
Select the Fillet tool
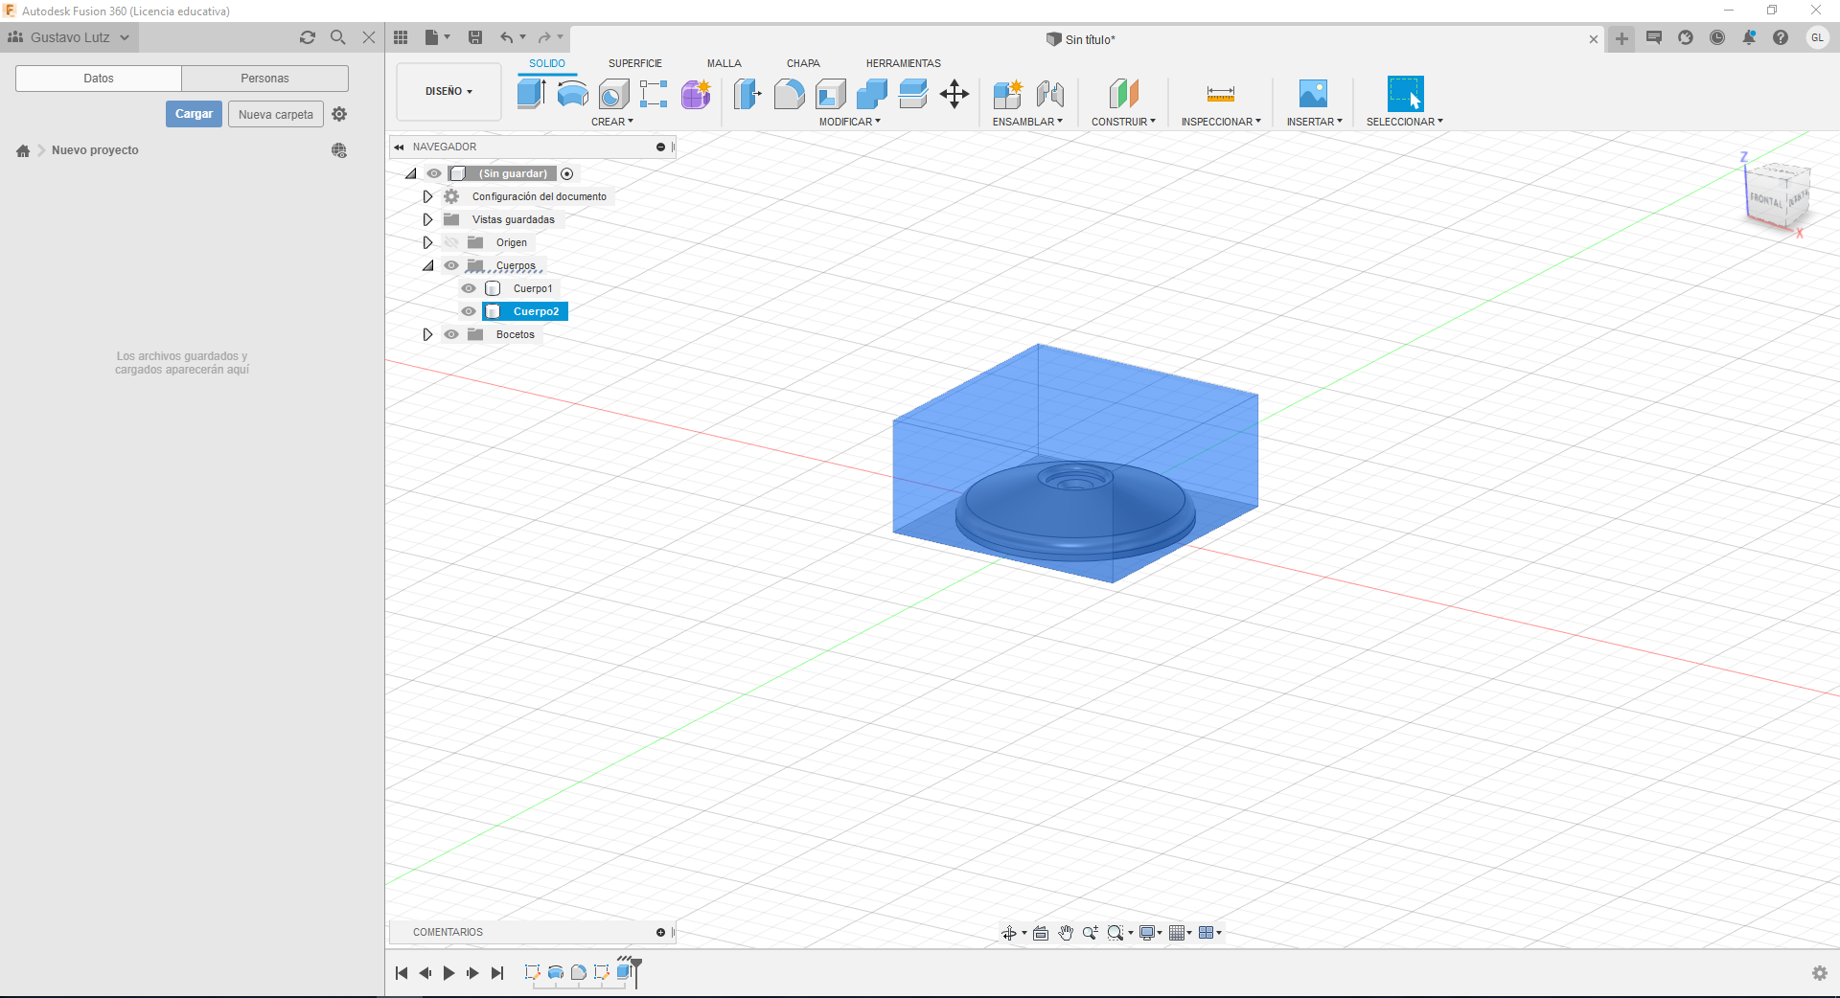(789, 94)
